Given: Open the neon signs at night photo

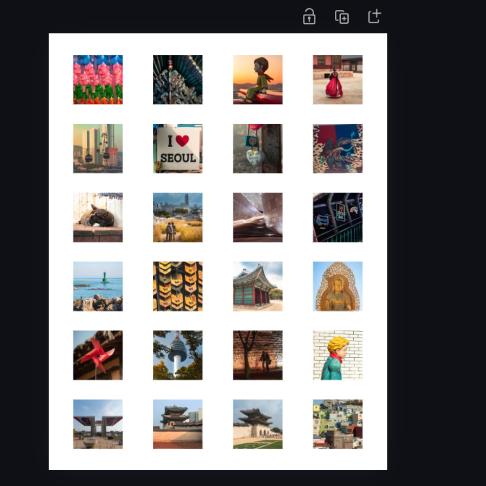Looking at the screenshot, I should (x=338, y=217).
